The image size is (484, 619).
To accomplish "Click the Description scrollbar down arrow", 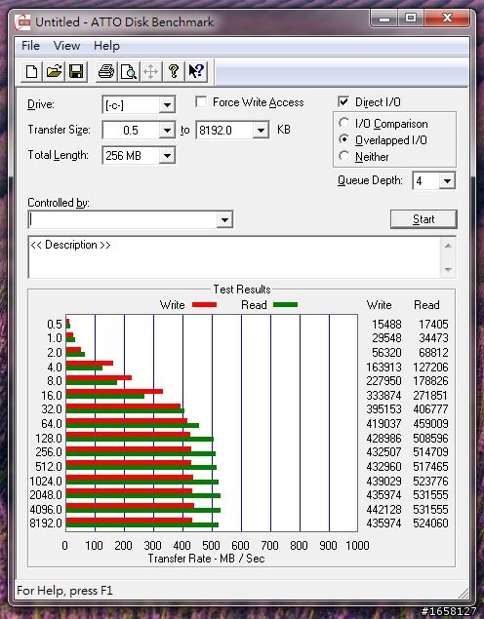I will [448, 270].
